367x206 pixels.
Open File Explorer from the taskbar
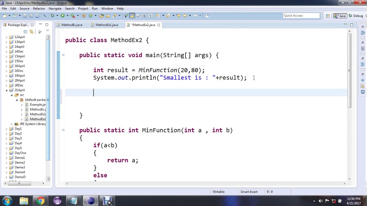24,201
